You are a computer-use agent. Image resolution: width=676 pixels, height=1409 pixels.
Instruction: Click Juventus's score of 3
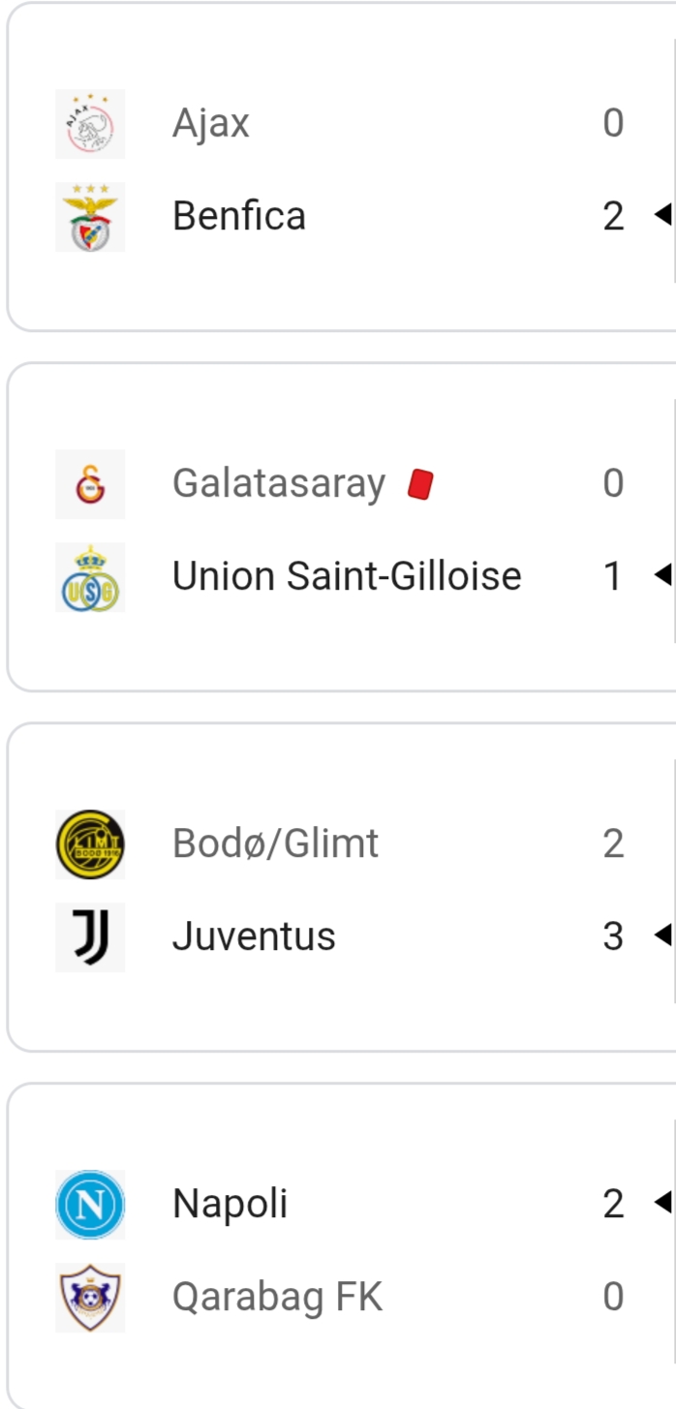[613, 937]
